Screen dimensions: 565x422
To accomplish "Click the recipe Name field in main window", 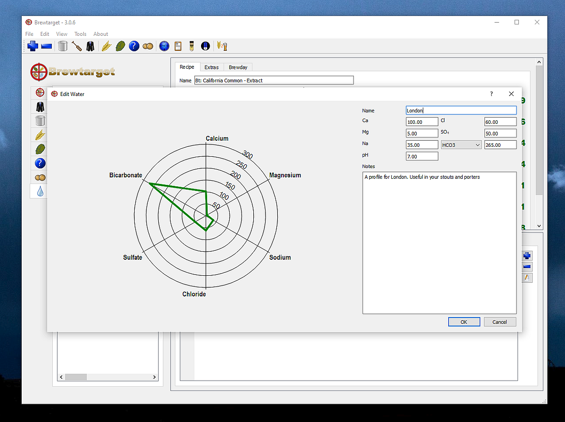I will pyautogui.click(x=274, y=80).
